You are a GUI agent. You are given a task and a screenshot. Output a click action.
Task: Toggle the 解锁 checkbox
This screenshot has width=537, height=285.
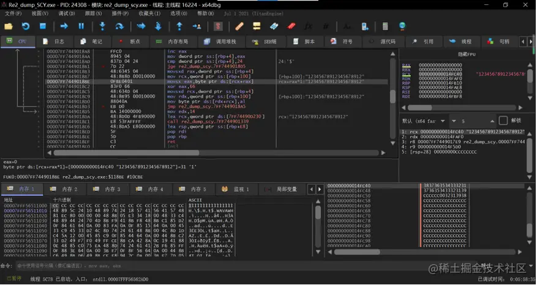click(503, 120)
